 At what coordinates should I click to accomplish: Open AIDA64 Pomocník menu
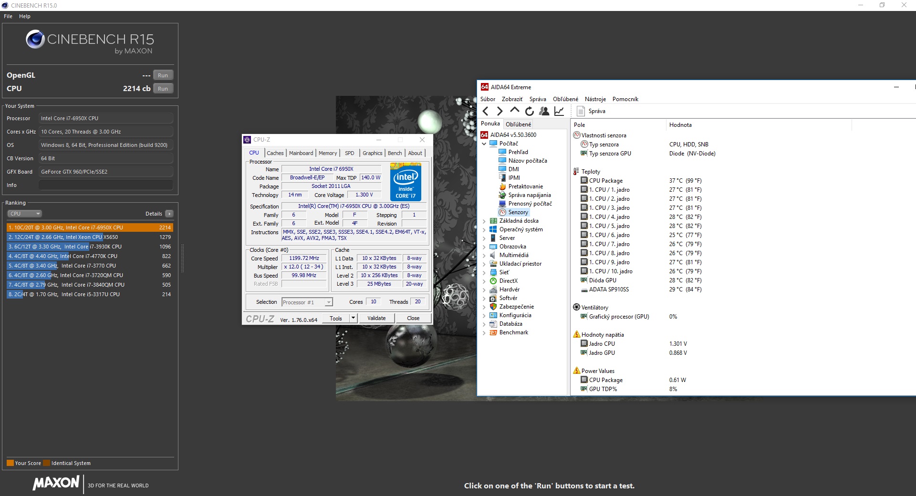pyautogui.click(x=625, y=99)
